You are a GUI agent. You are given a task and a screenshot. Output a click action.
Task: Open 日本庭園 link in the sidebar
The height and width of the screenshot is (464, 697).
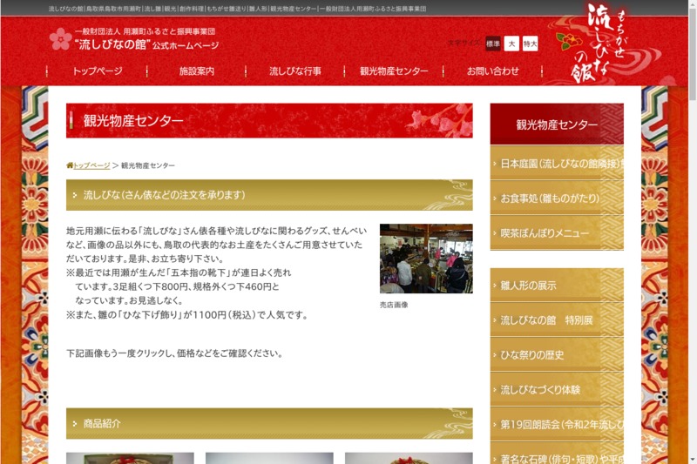pyautogui.click(x=557, y=164)
